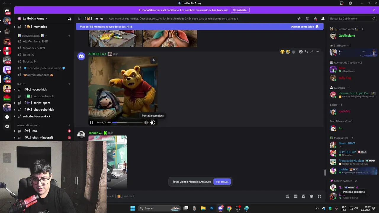Click the Marcar como leído button
379x213 pixels.
tap(305, 27)
